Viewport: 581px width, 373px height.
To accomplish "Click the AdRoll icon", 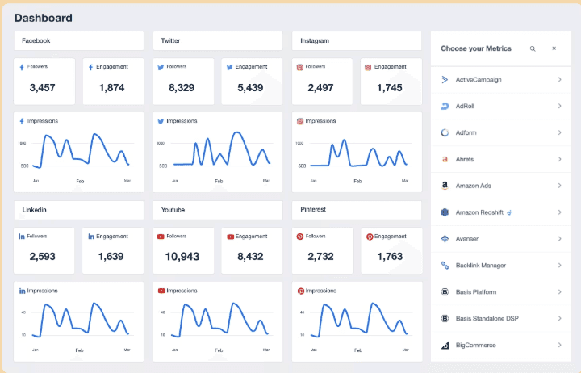I will click(445, 106).
